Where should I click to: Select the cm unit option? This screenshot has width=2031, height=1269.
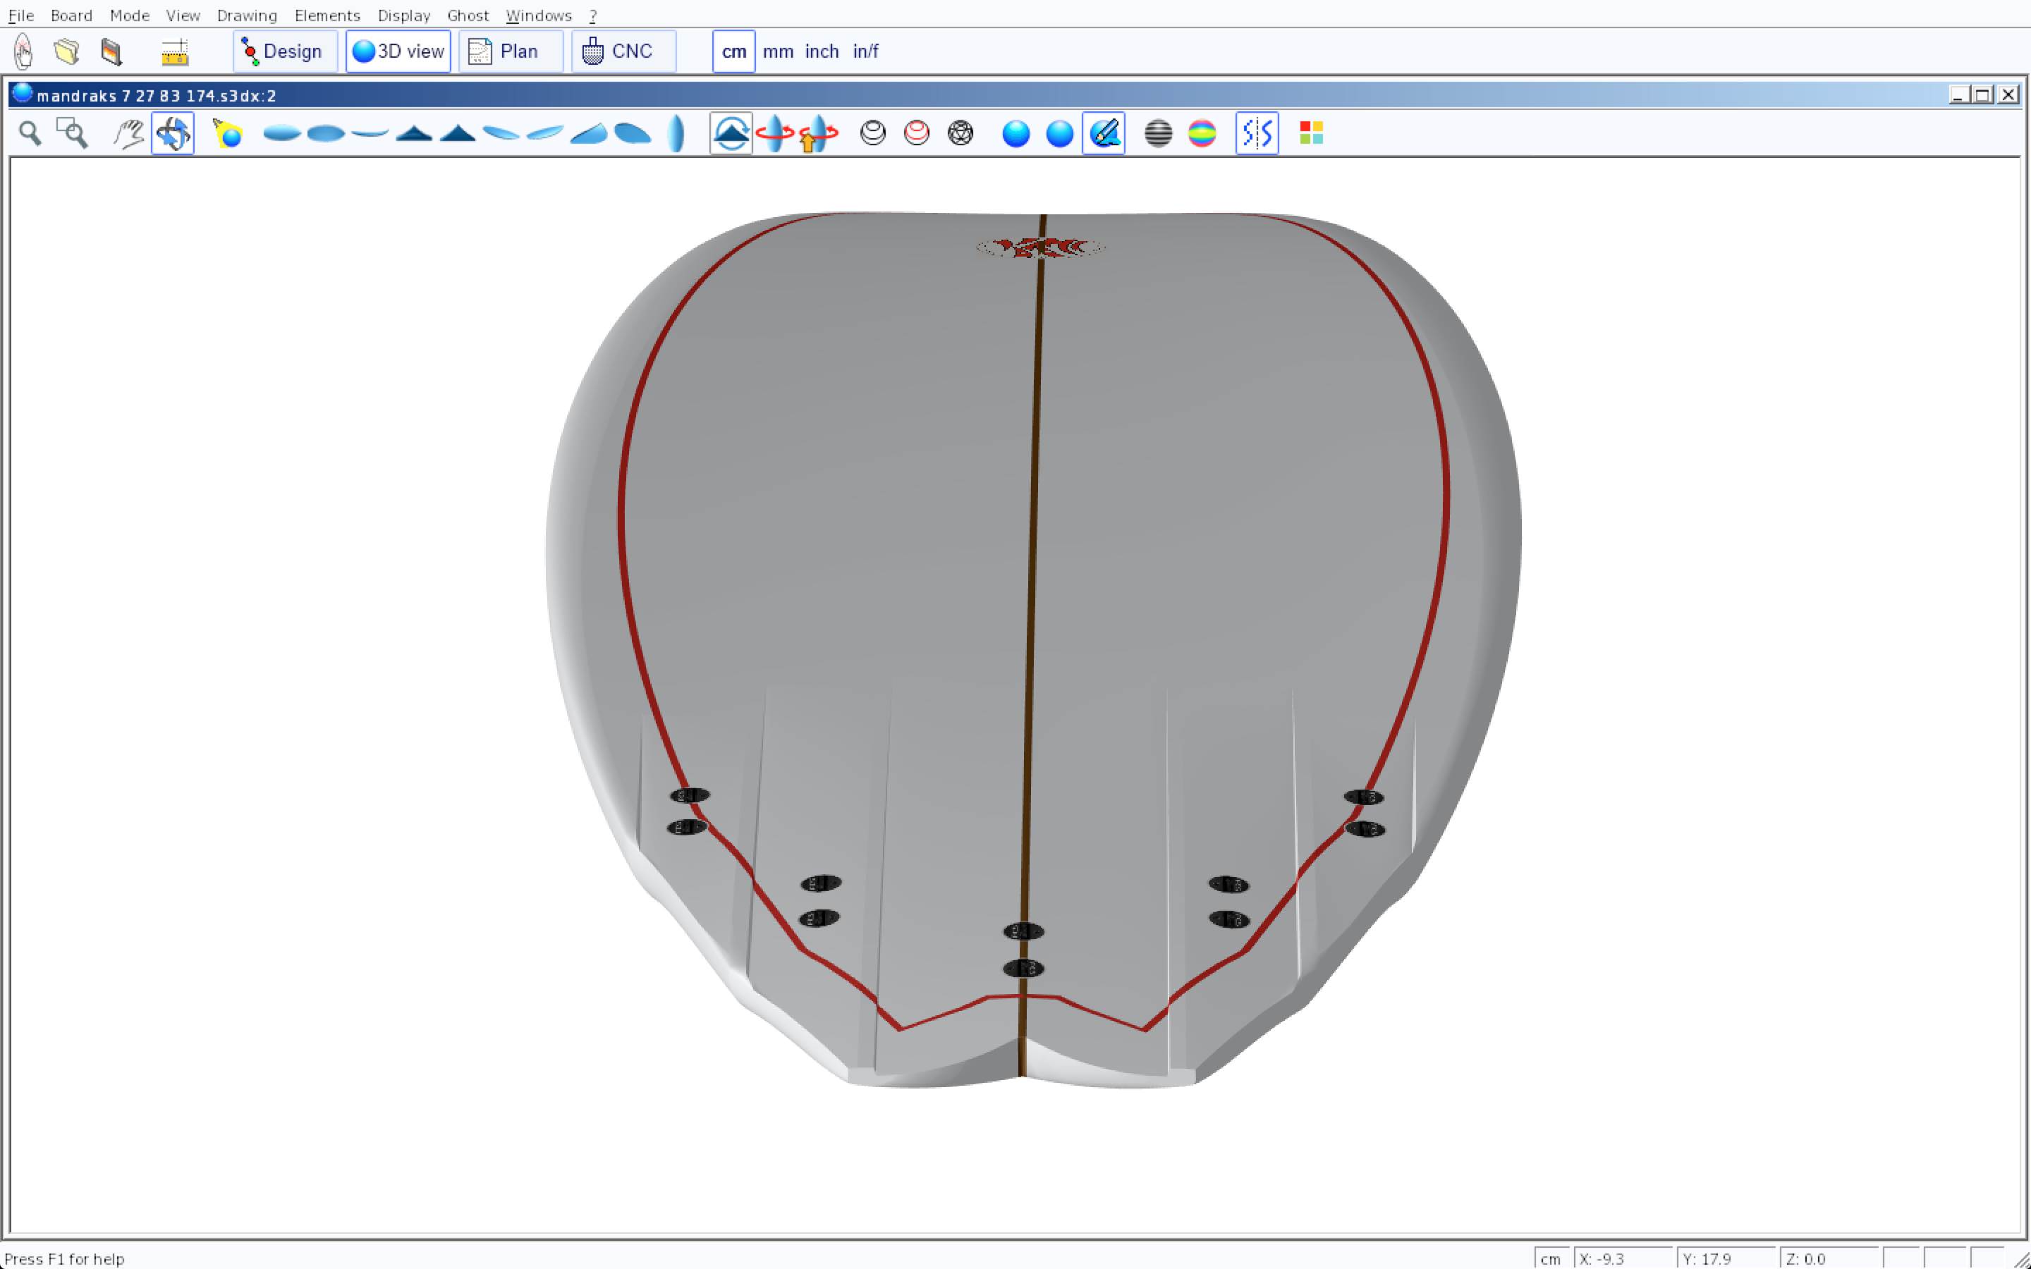[733, 51]
